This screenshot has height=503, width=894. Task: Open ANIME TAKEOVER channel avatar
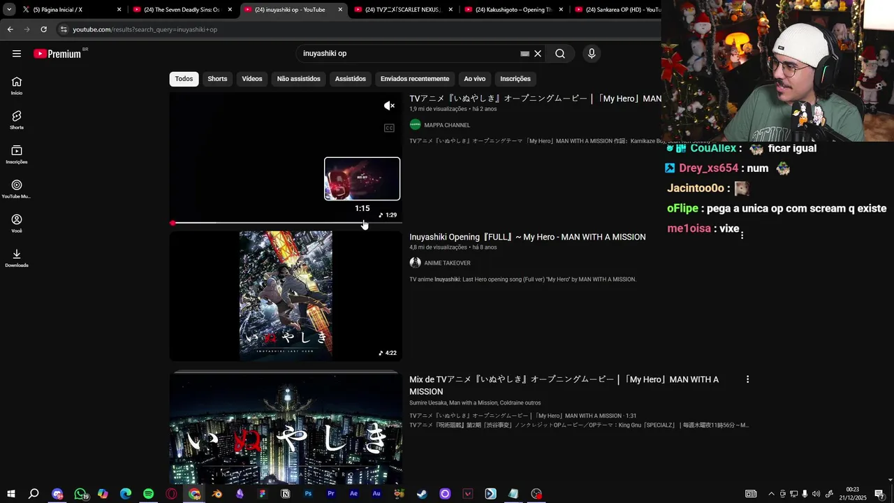tap(415, 263)
